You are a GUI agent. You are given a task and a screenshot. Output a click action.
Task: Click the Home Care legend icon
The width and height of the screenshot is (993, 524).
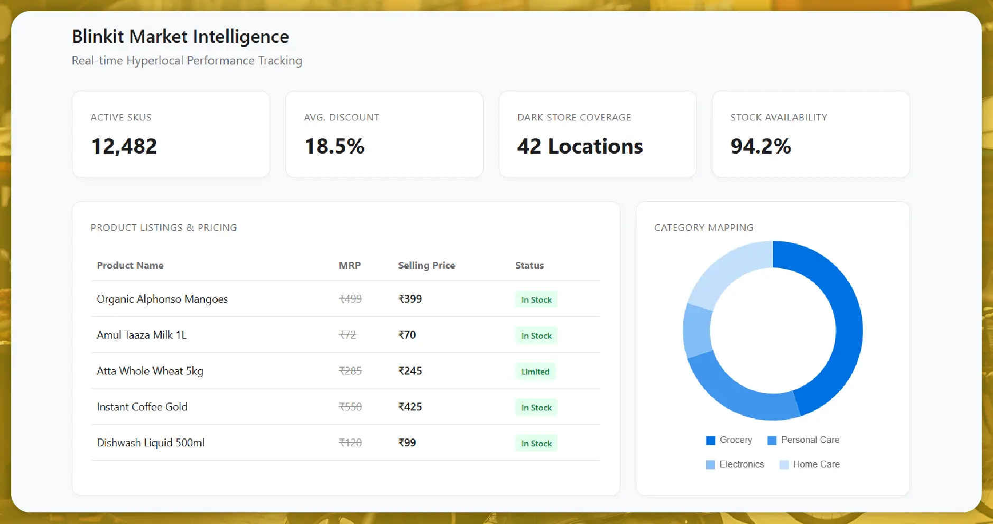pyautogui.click(x=784, y=464)
